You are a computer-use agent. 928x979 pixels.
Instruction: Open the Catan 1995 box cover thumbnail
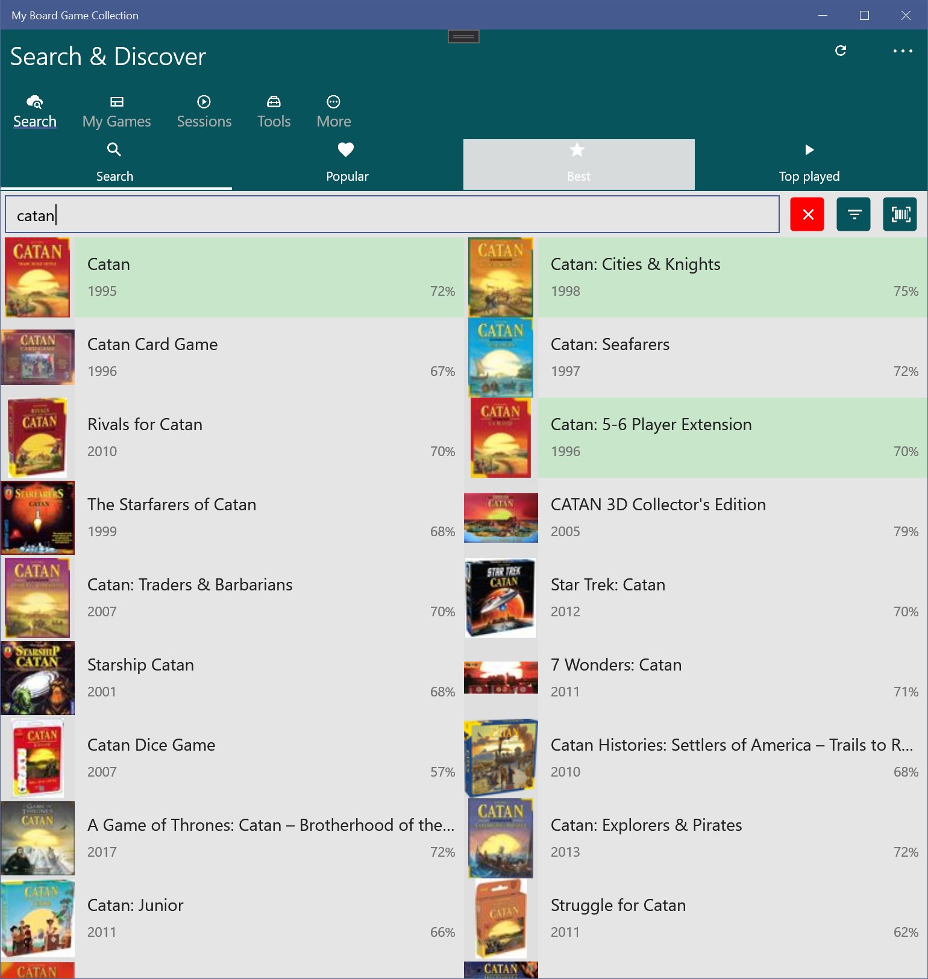pyautogui.click(x=37, y=277)
